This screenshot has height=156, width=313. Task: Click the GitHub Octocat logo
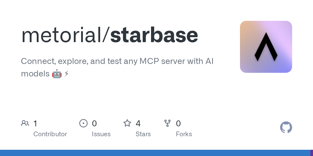(x=286, y=127)
